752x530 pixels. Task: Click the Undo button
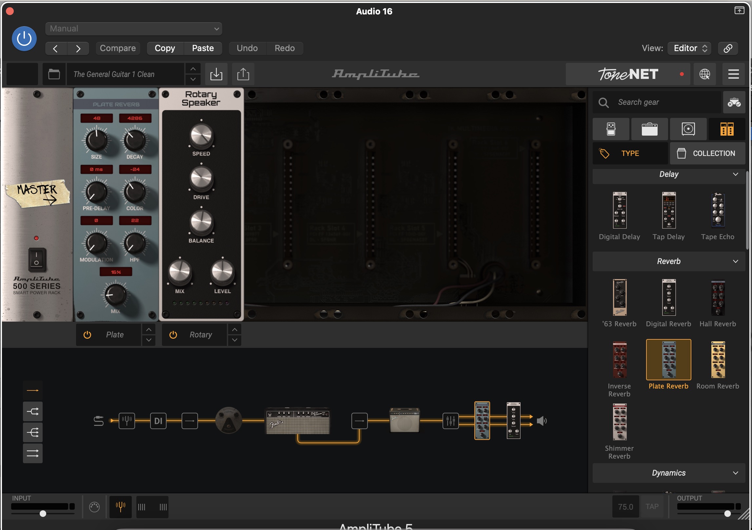click(x=247, y=48)
